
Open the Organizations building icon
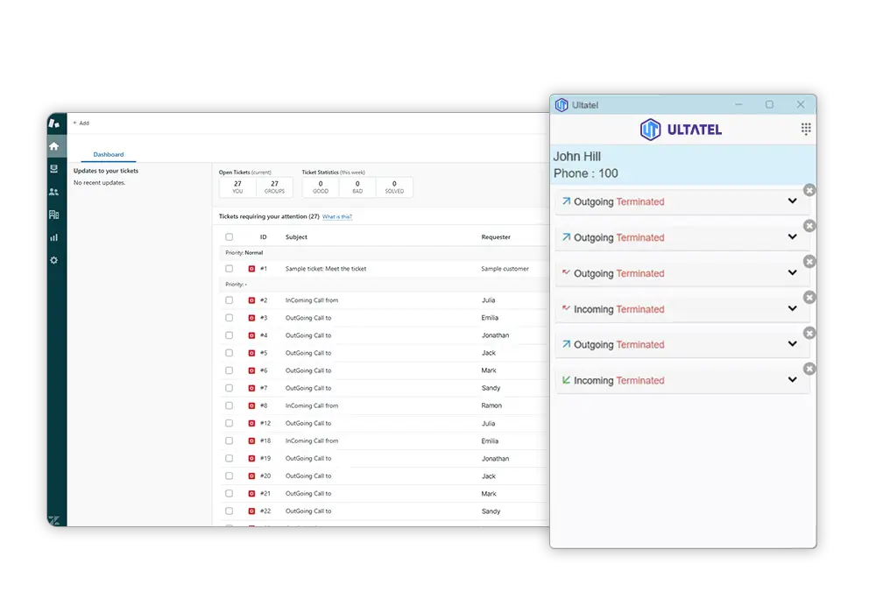[x=54, y=215]
